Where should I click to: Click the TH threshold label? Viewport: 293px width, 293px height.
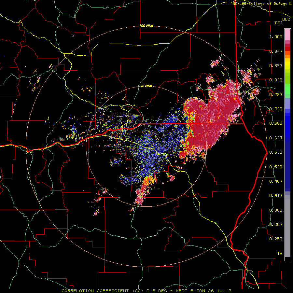click(280, 254)
